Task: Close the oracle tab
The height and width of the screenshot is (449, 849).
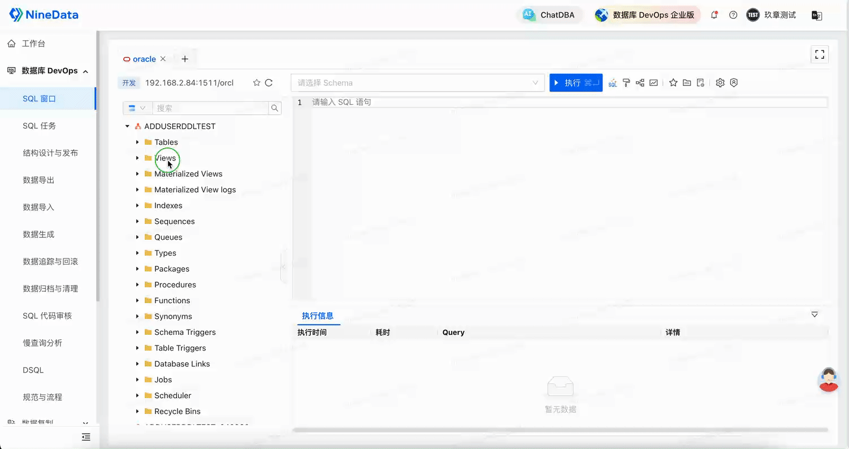Action: point(163,59)
